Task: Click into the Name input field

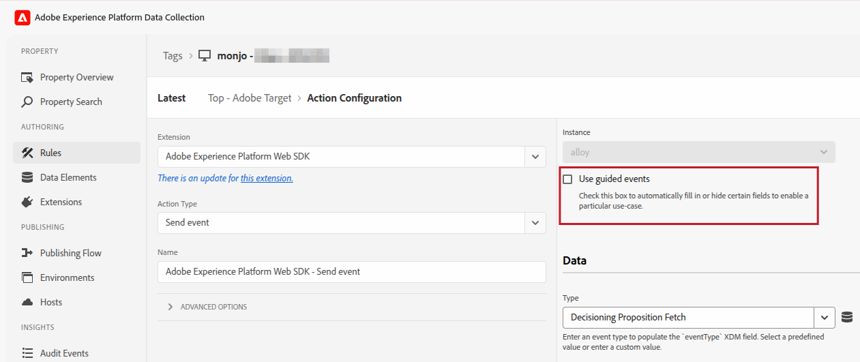Action: (351, 271)
